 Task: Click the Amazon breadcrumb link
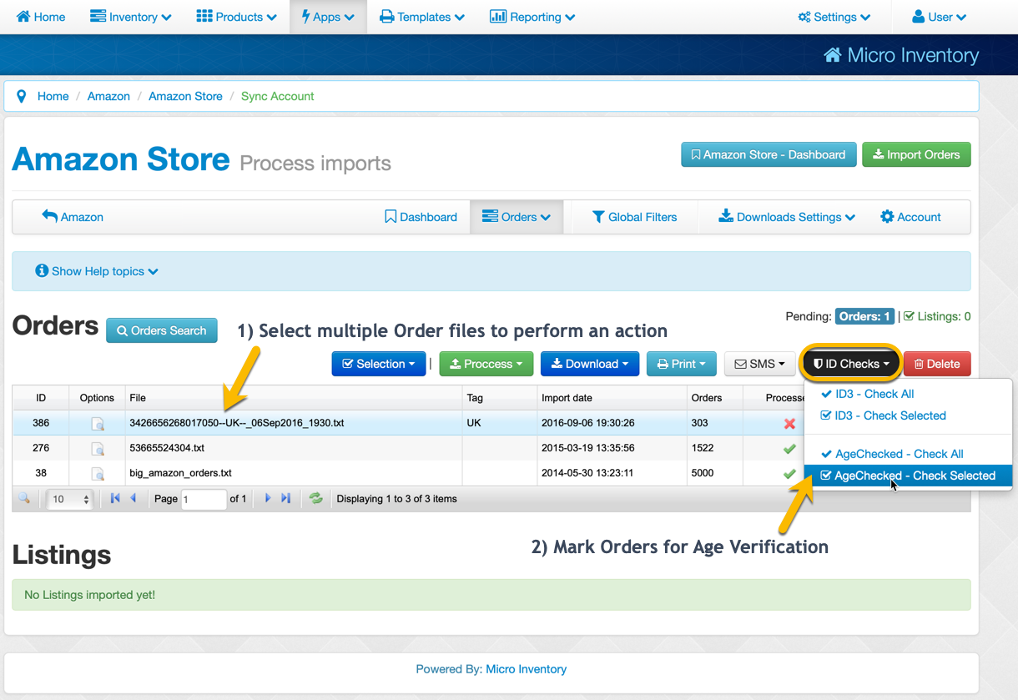tap(108, 96)
